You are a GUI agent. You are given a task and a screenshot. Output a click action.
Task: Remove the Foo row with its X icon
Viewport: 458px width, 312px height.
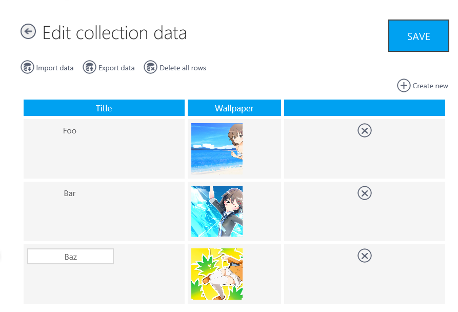pos(364,130)
